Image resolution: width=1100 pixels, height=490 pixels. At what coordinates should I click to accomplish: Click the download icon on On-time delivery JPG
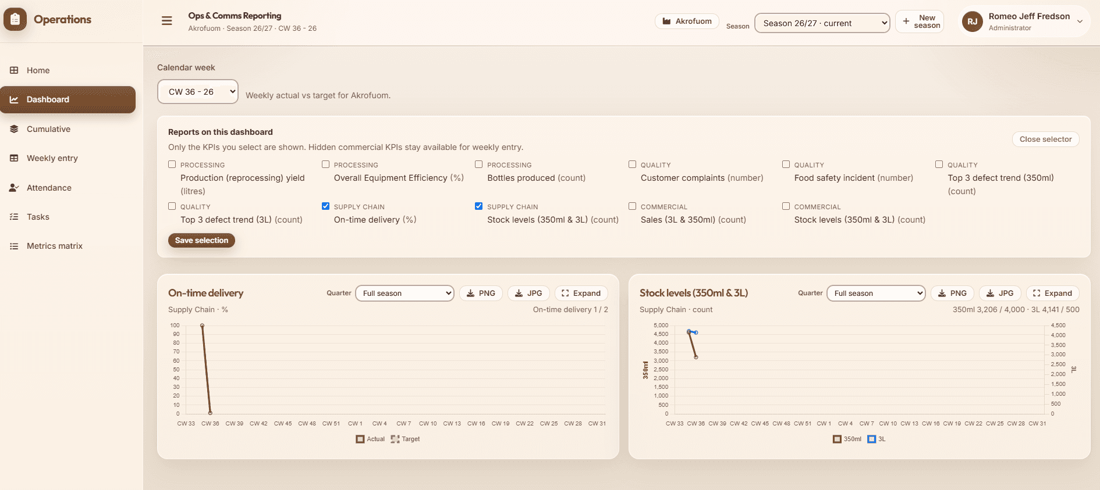(x=519, y=294)
